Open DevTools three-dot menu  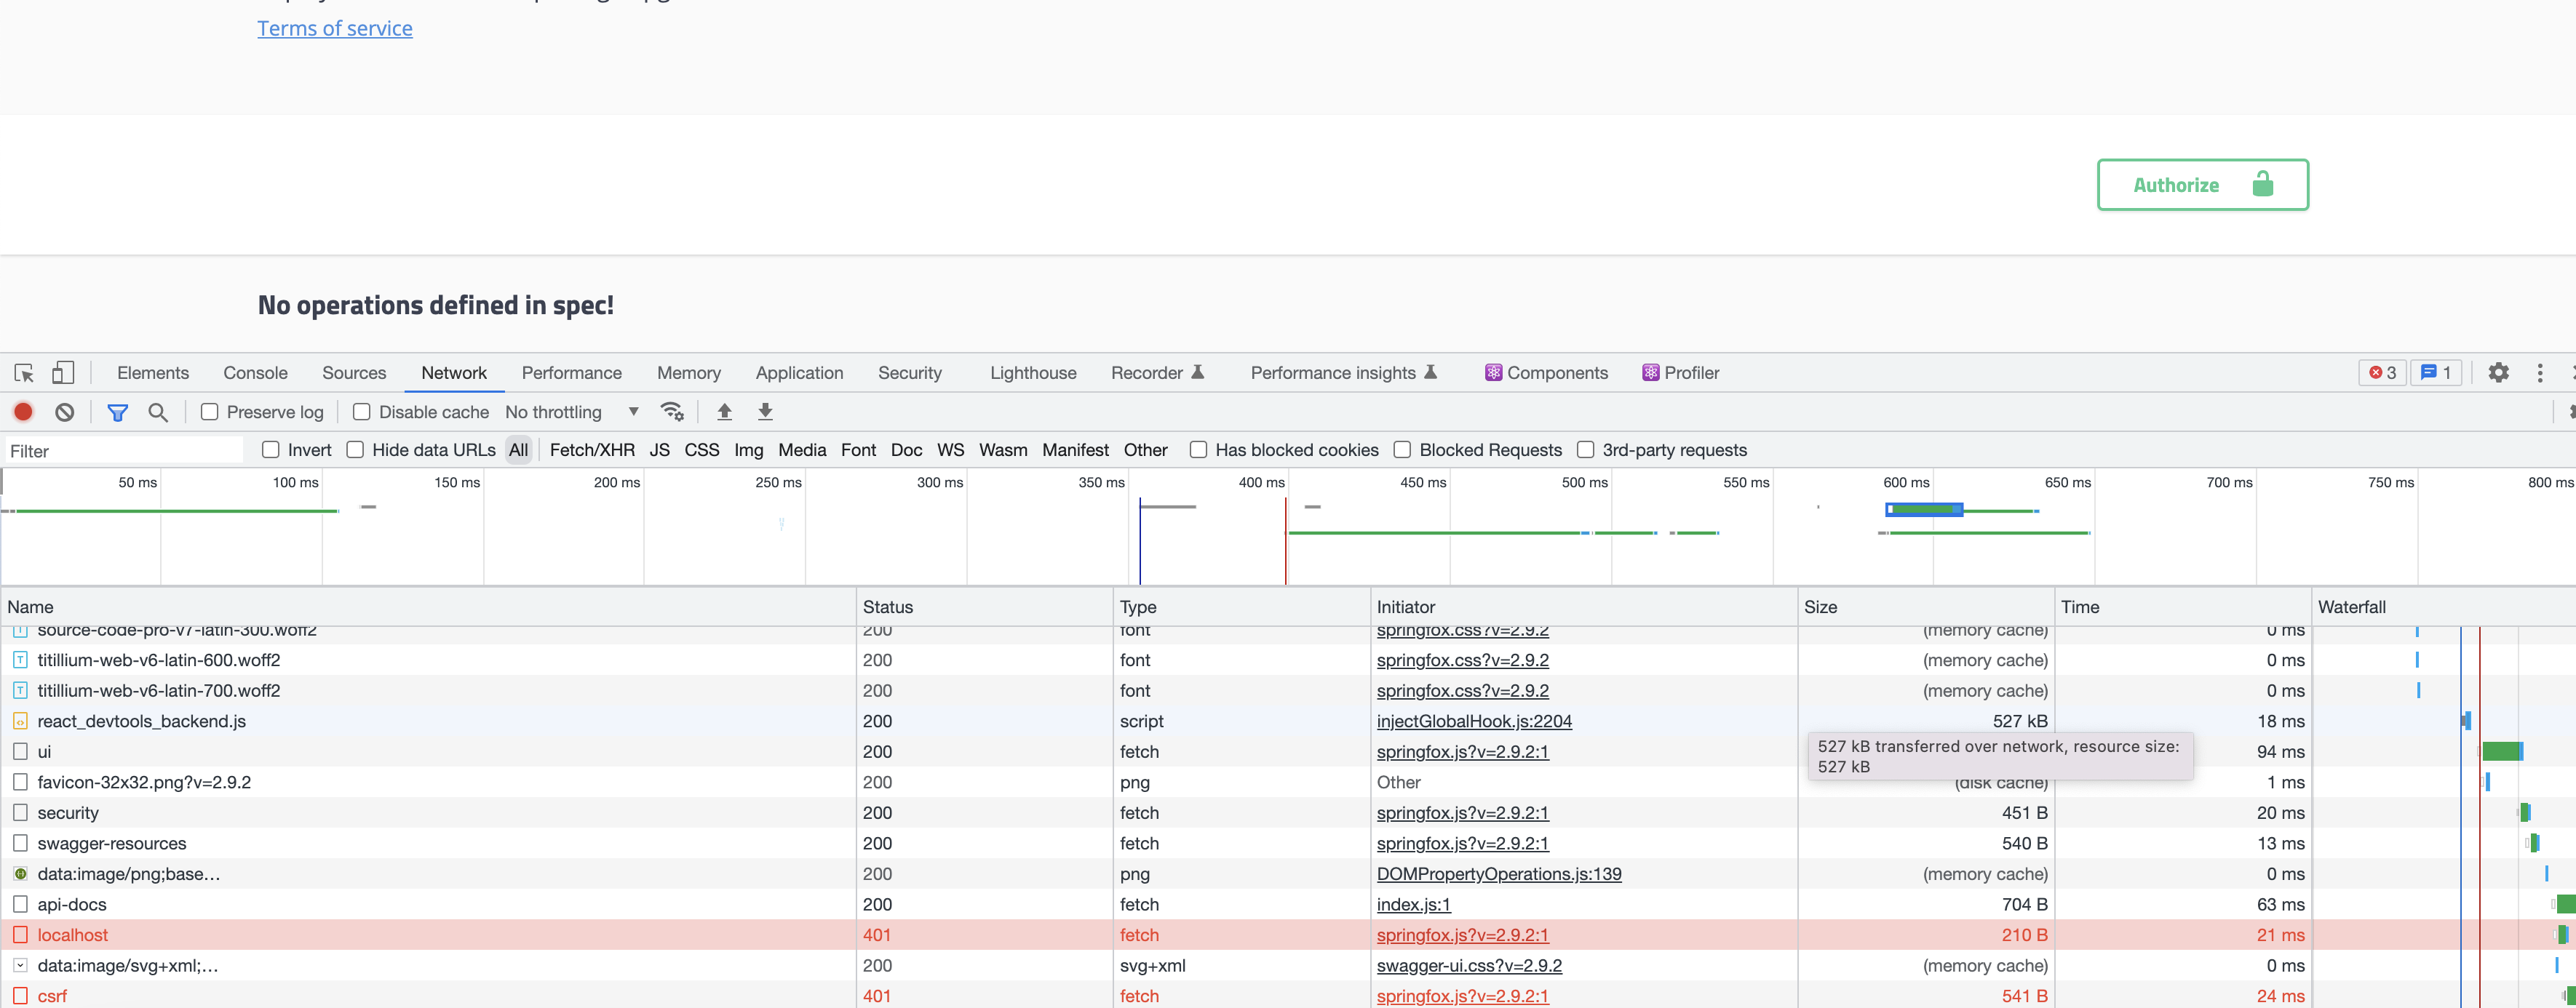point(2540,372)
